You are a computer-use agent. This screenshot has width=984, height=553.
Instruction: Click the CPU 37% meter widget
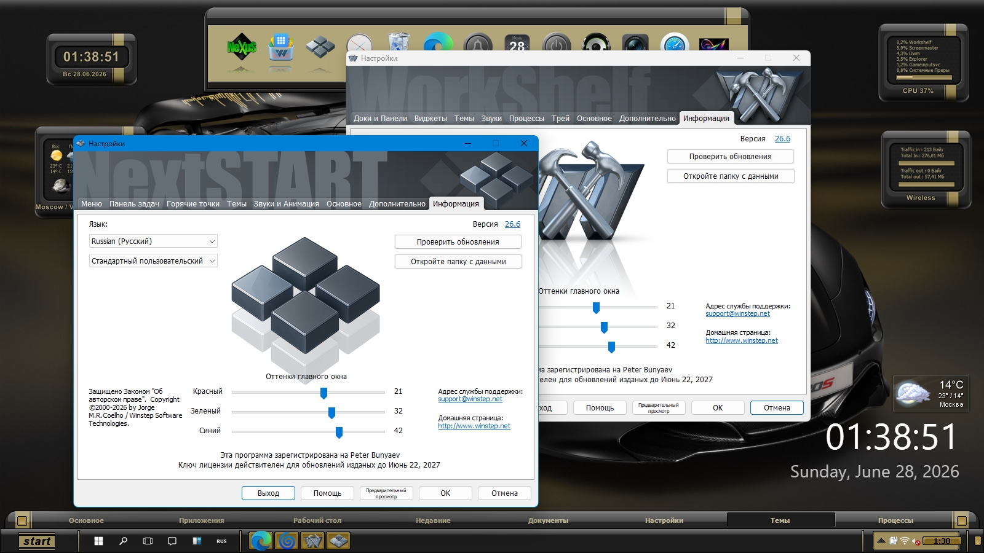click(x=924, y=63)
